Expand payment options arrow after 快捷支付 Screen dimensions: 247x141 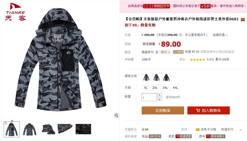coord(241,130)
